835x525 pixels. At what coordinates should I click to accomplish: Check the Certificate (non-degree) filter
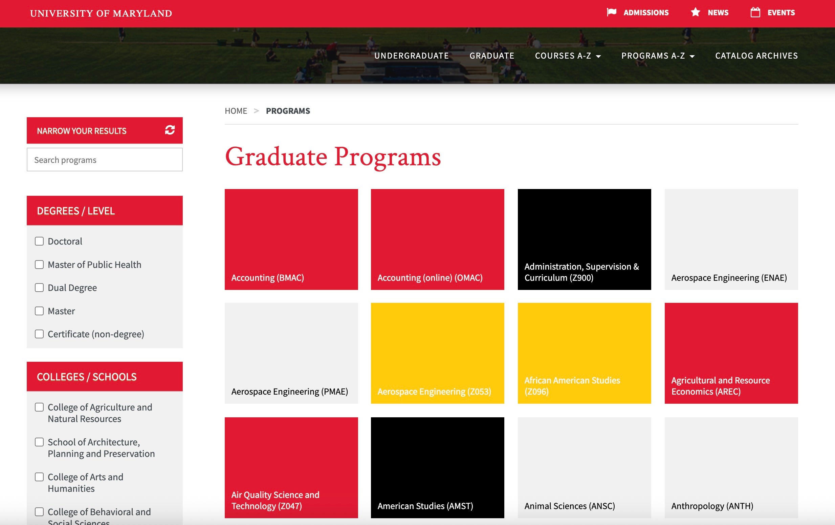point(39,334)
